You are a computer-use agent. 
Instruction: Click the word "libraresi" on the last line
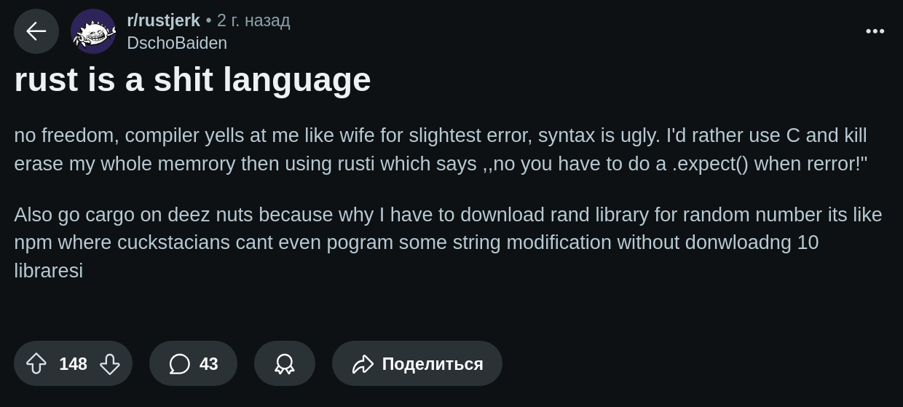48,271
